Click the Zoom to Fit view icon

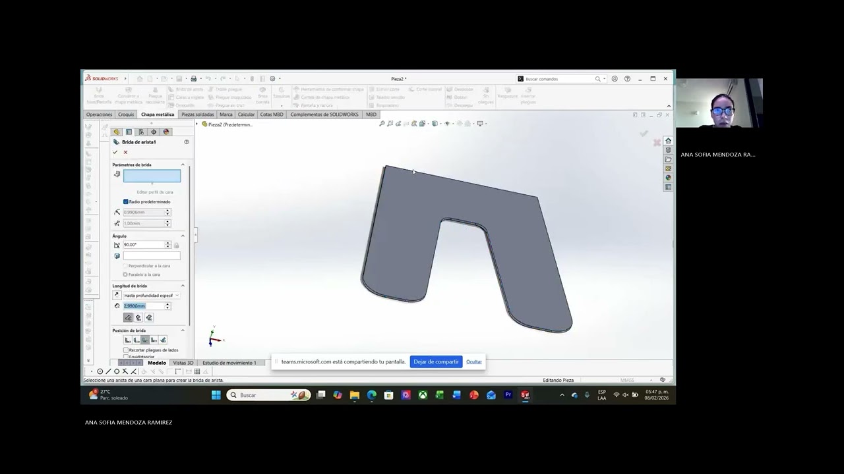click(382, 123)
